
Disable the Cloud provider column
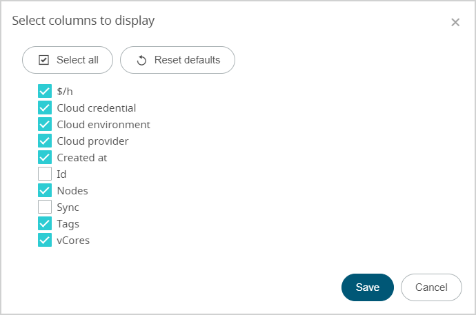(45, 141)
